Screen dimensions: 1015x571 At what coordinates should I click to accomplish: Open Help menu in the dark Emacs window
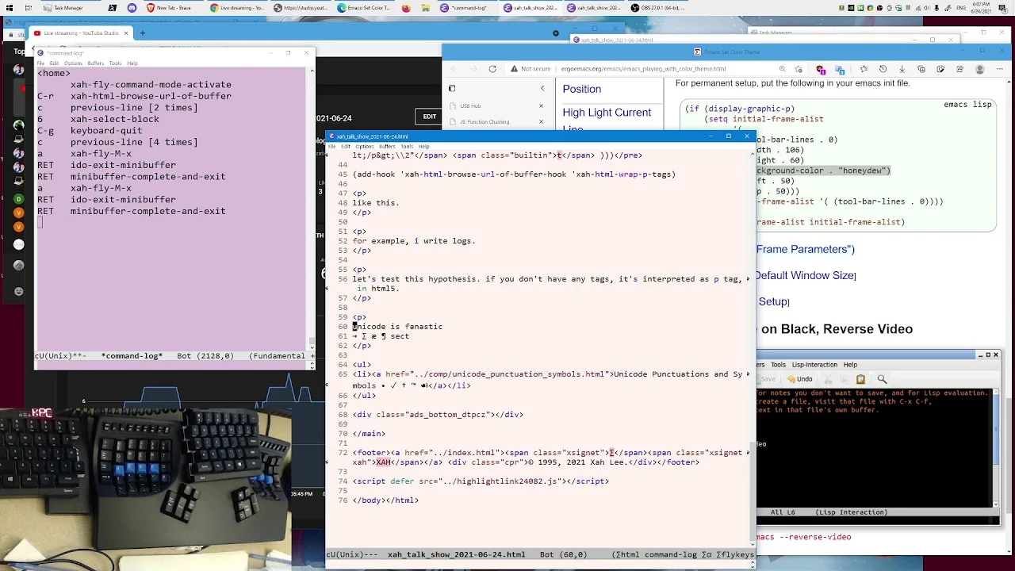coord(850,365)
